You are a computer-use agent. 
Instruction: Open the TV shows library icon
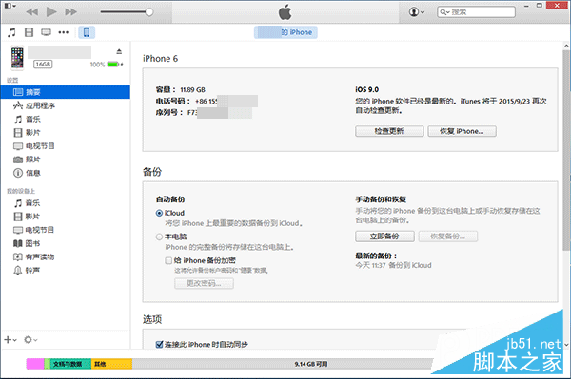46,32
